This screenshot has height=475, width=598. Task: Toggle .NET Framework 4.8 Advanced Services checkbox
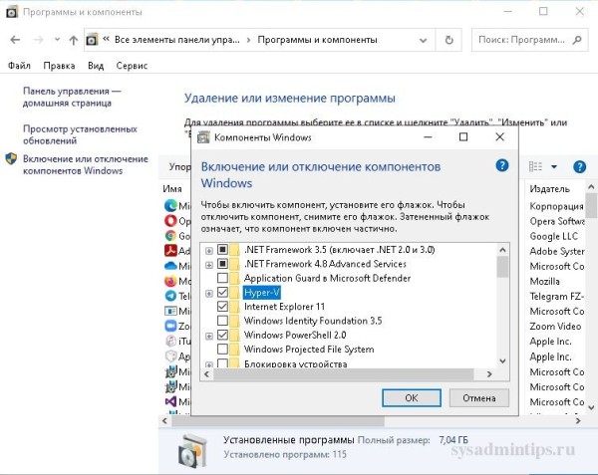222,264
